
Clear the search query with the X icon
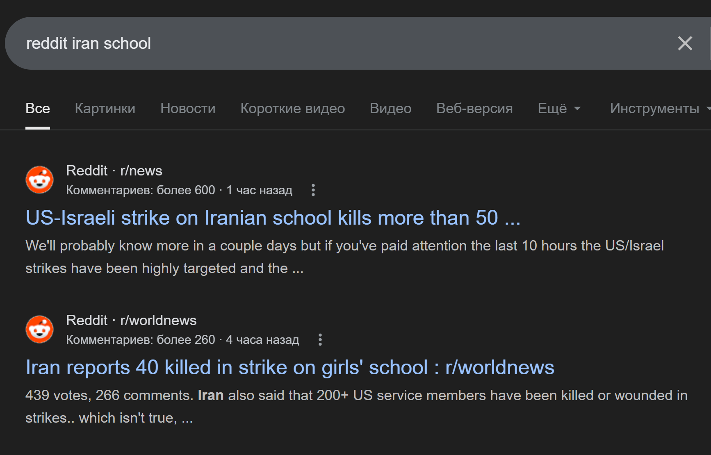point(685,43)
